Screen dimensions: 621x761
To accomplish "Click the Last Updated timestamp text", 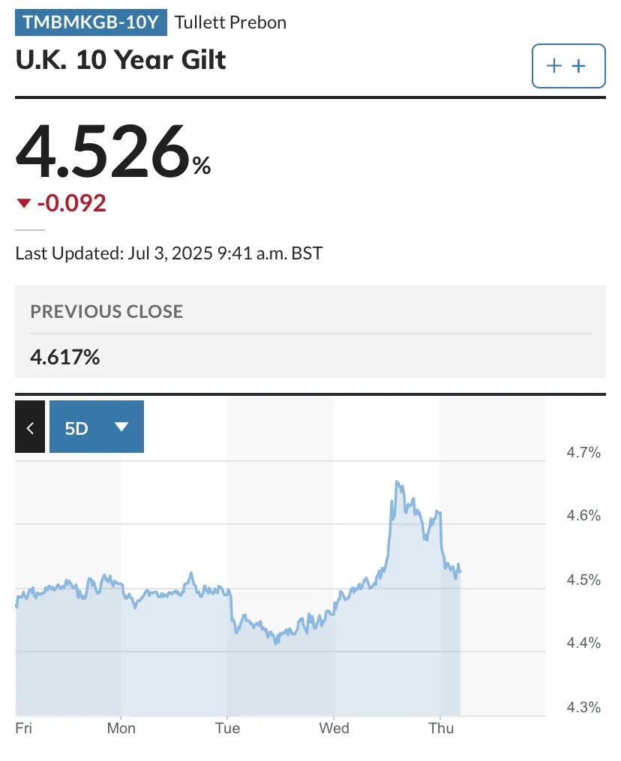I will [x=169, y=253].
